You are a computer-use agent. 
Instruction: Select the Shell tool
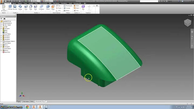pos(35,8)
